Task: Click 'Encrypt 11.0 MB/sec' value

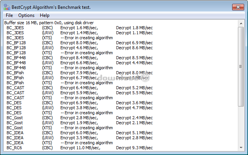Action: click(80, 148)
